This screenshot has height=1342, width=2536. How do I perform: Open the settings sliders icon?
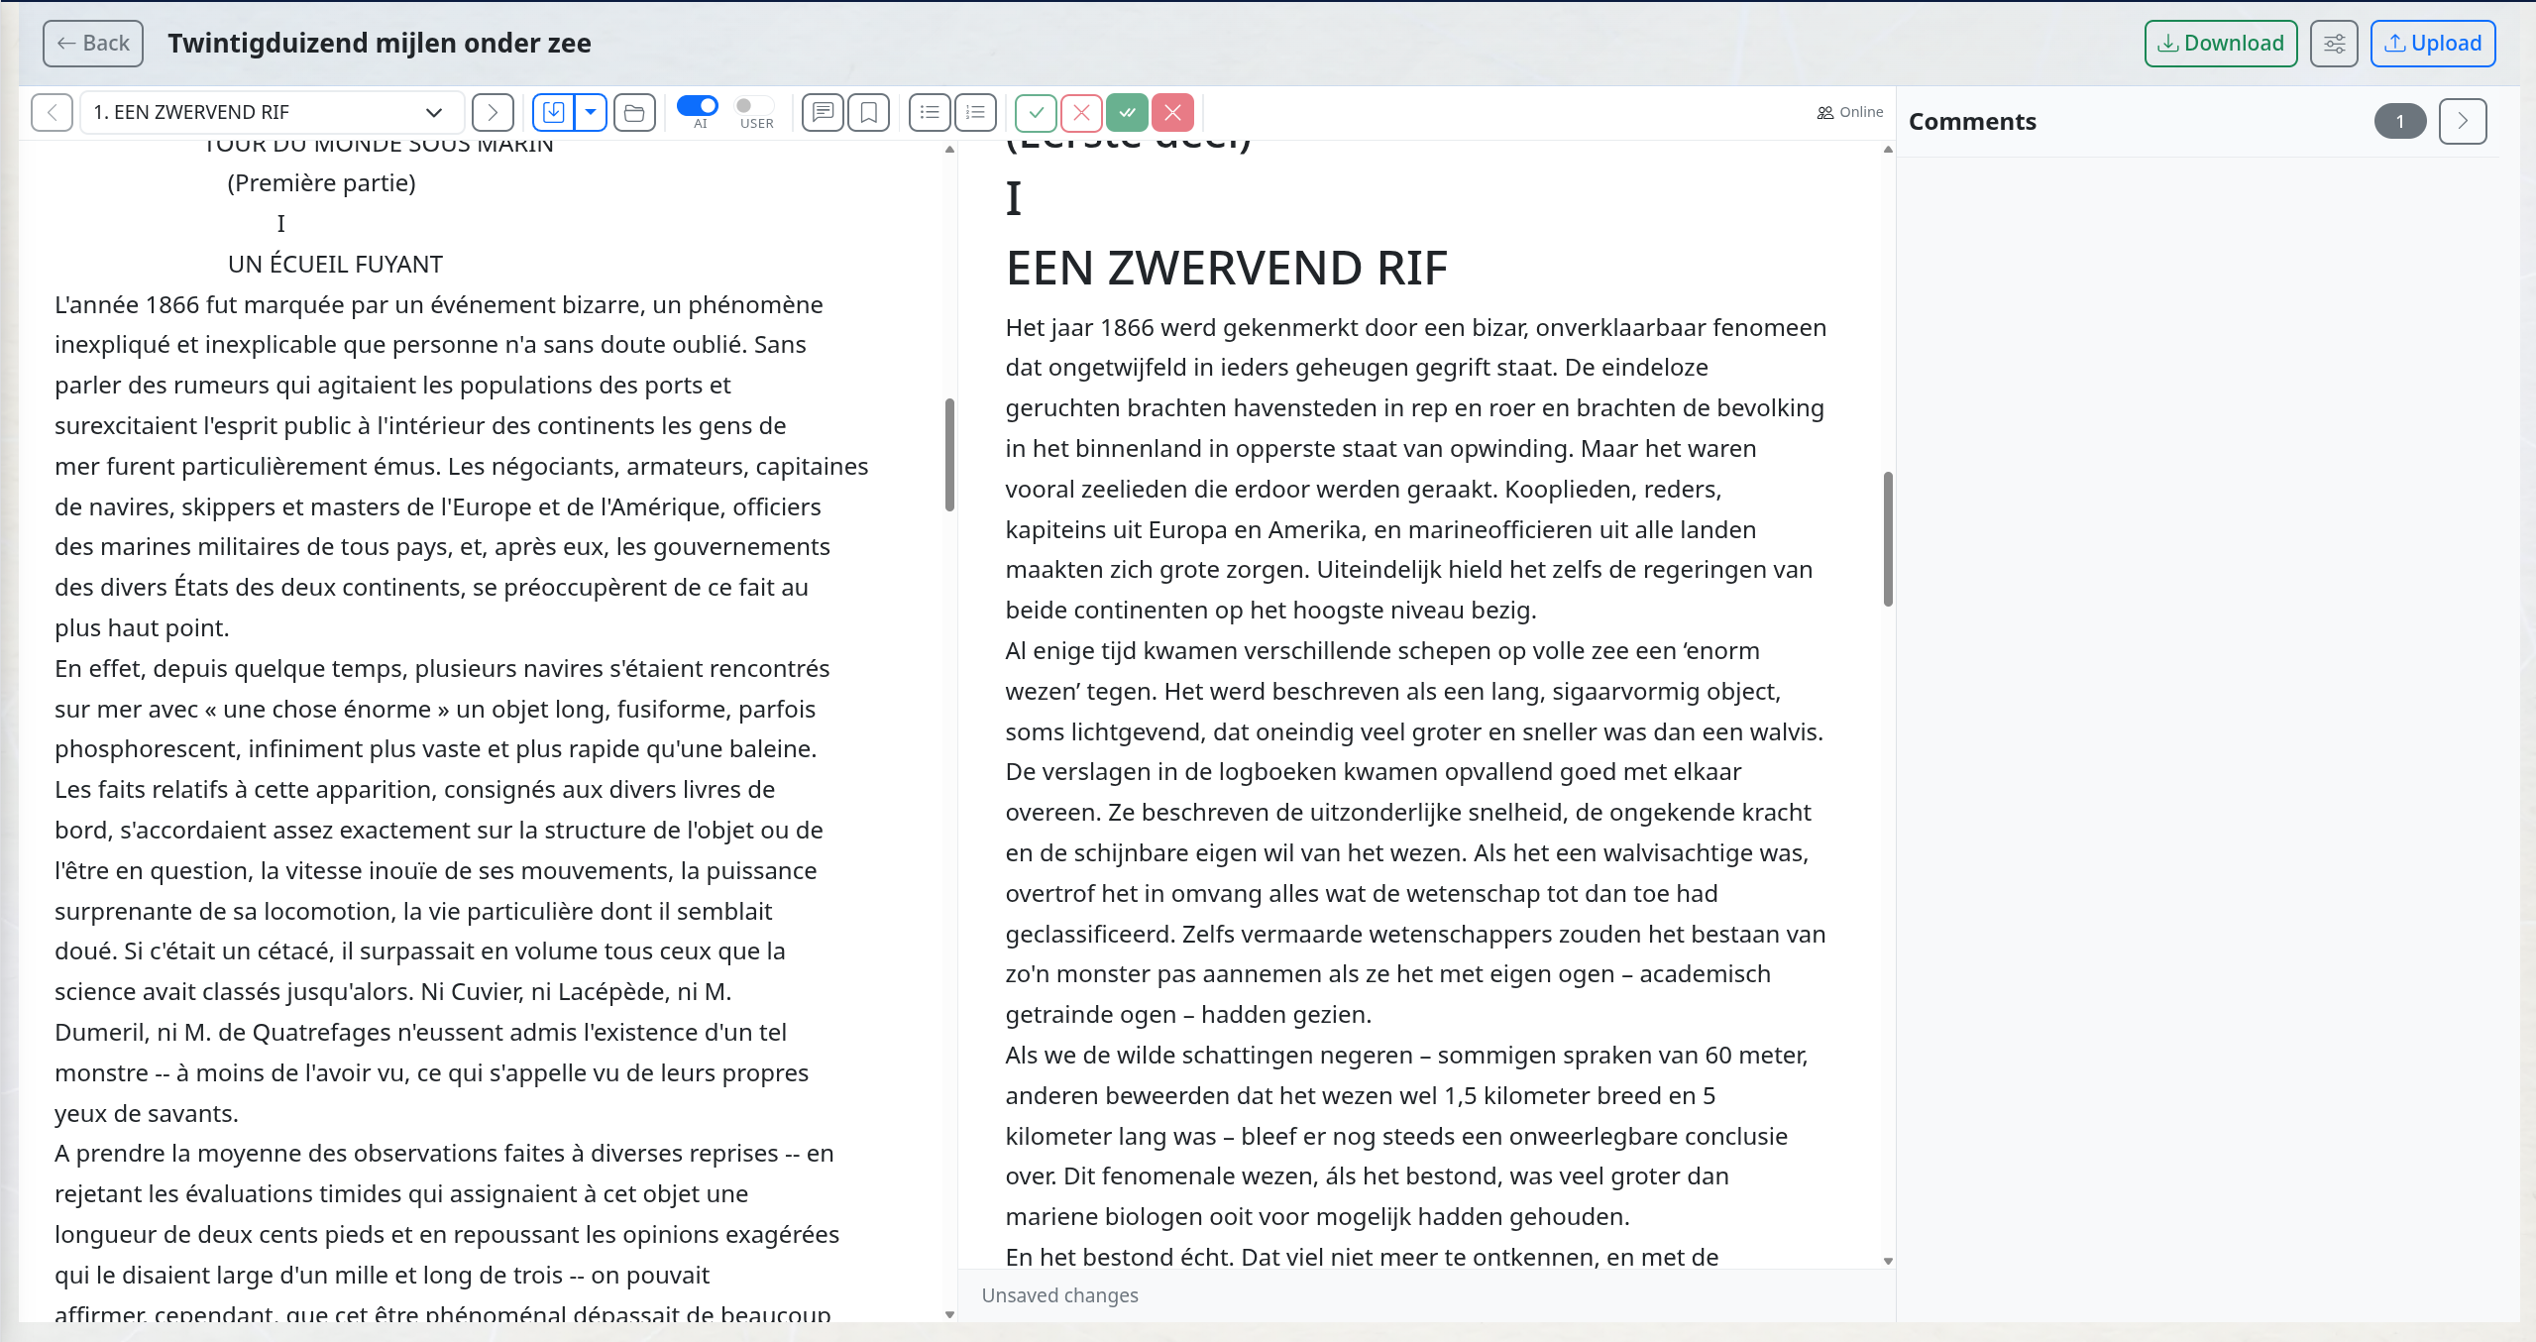[x=2334, y=44]
